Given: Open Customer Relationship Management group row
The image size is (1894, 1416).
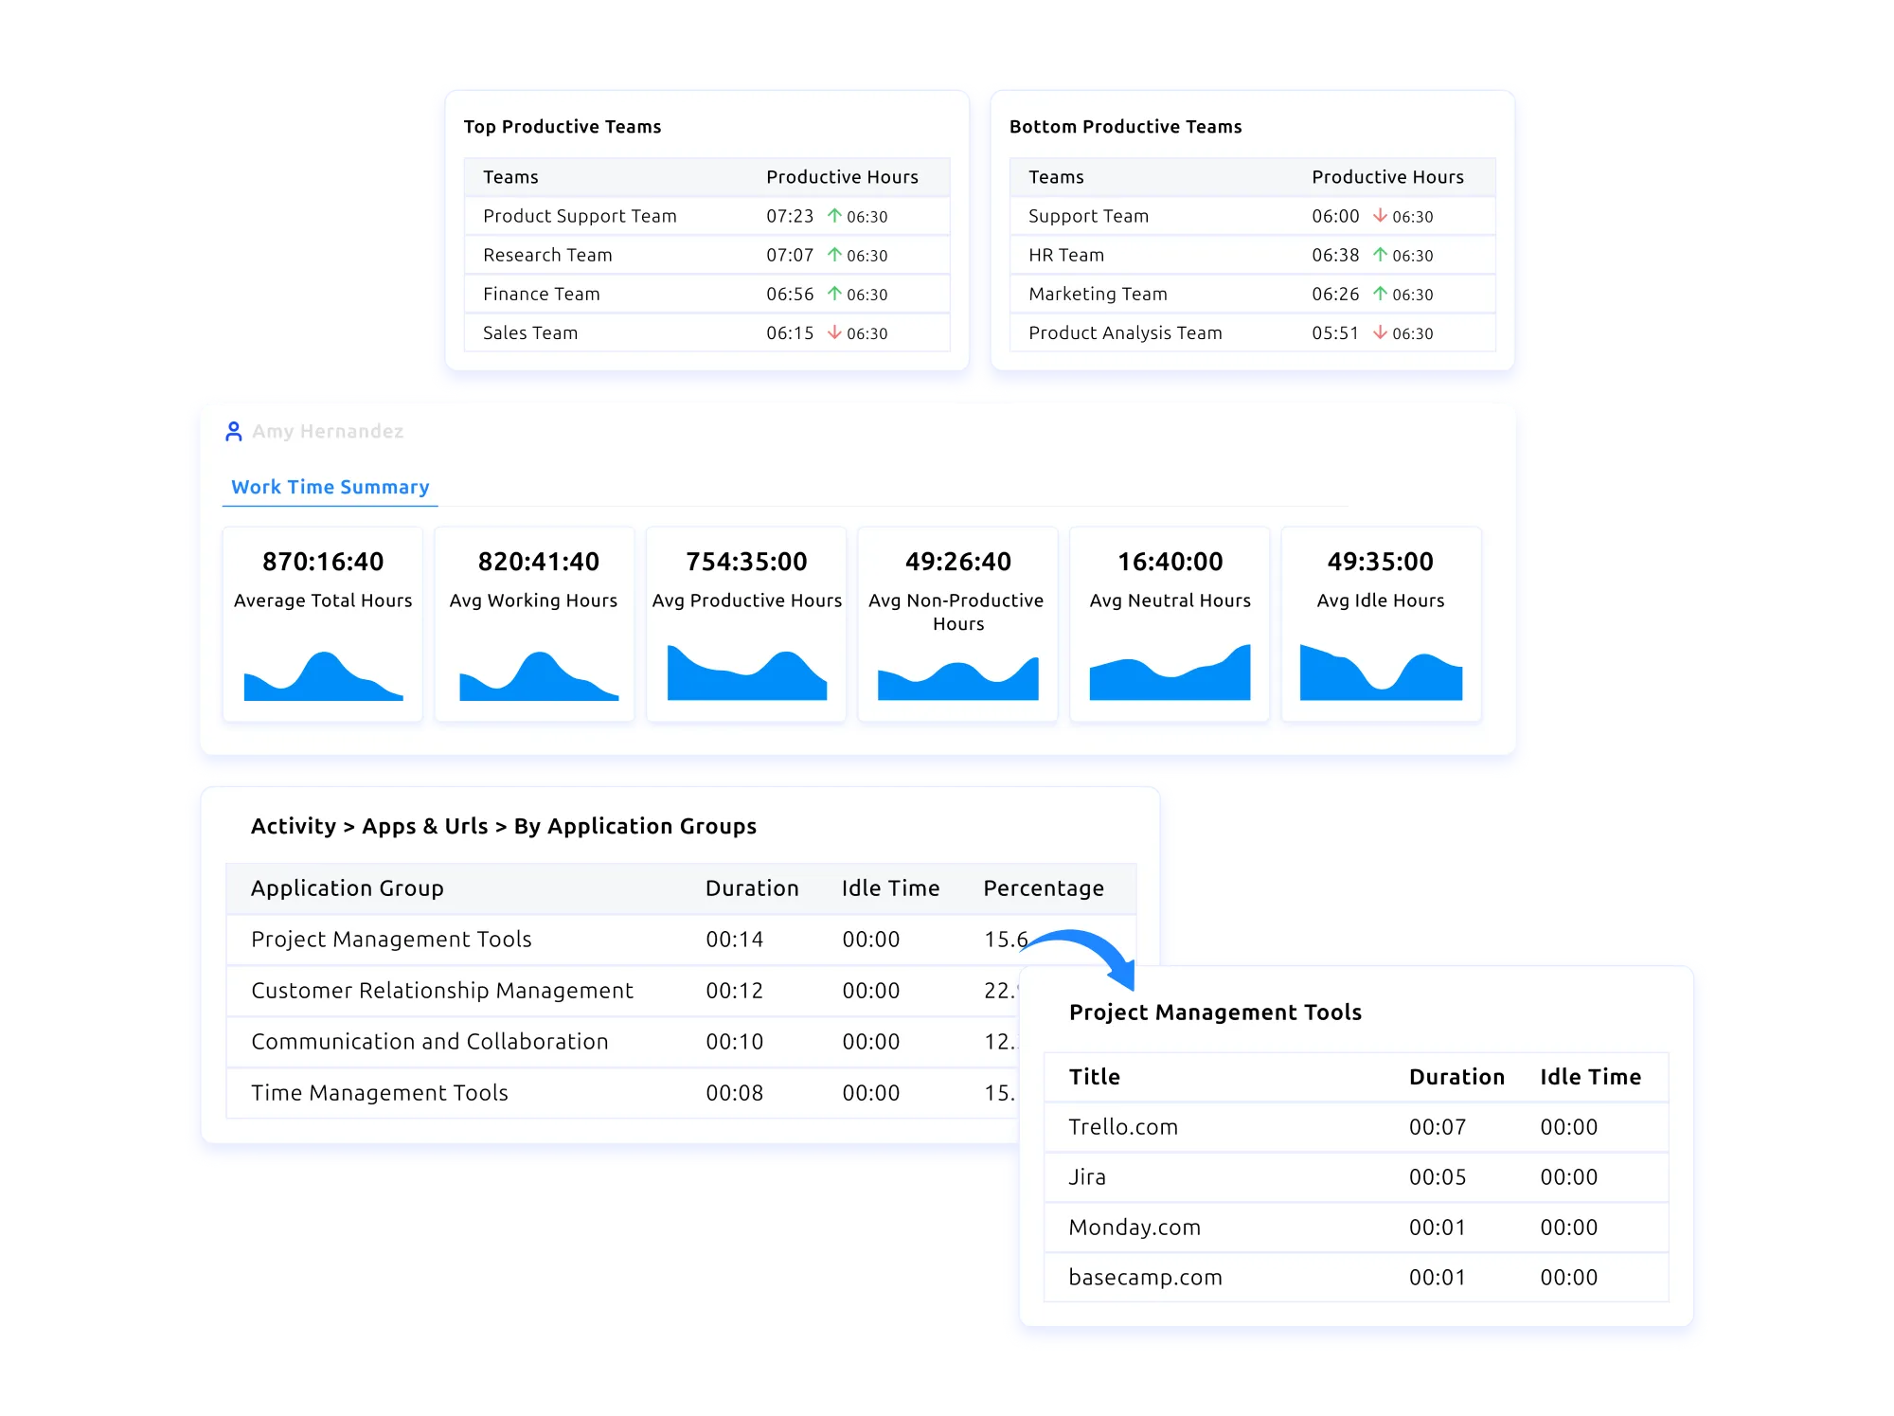Looking at the screenshot, I should coord(441,991).
